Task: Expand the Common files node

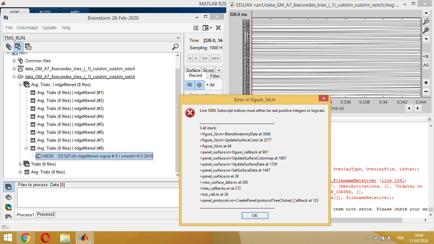Action: coord(14,61)
